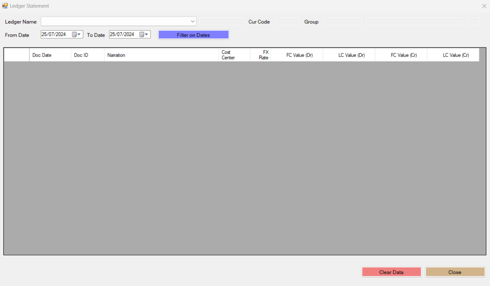
Task: Open the To Date calendar picker icon
Action: point(144,35)
